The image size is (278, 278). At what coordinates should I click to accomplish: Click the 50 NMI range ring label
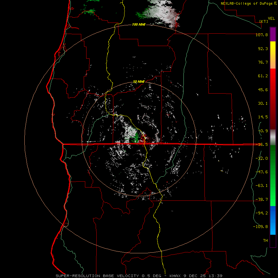tap(139, 82)
